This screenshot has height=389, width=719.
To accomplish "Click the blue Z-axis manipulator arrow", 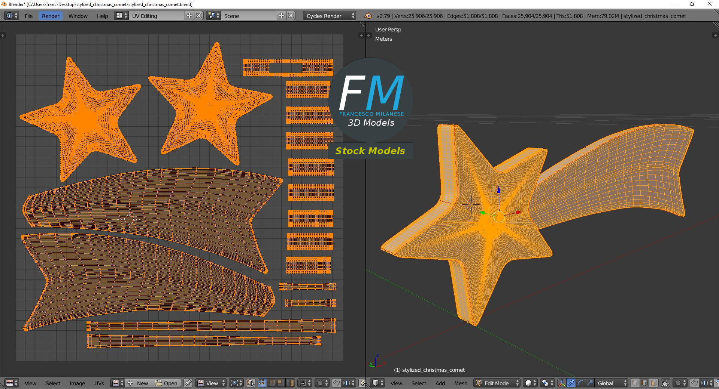I will tap(499, 190).
